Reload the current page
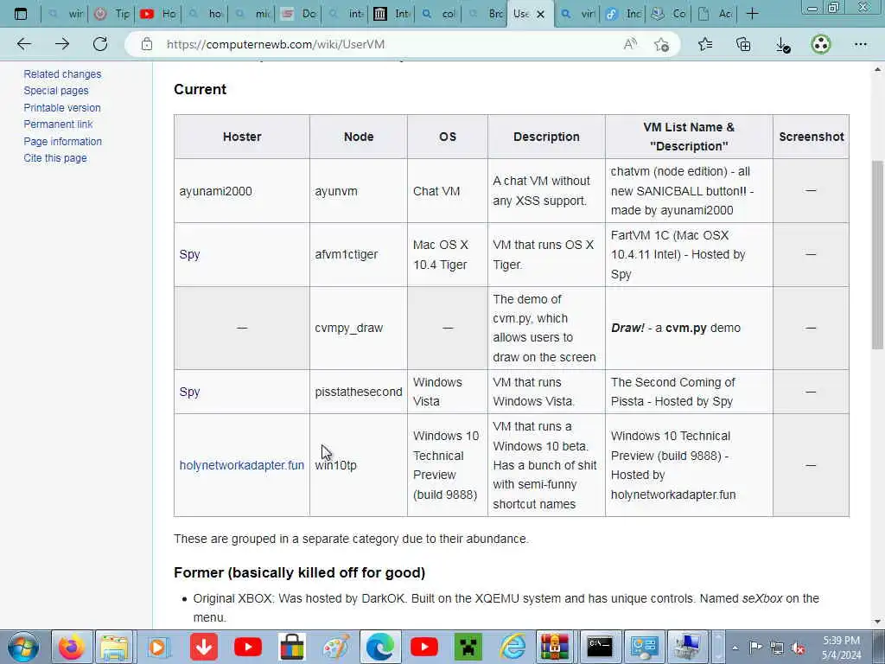 tap(100, 44)
